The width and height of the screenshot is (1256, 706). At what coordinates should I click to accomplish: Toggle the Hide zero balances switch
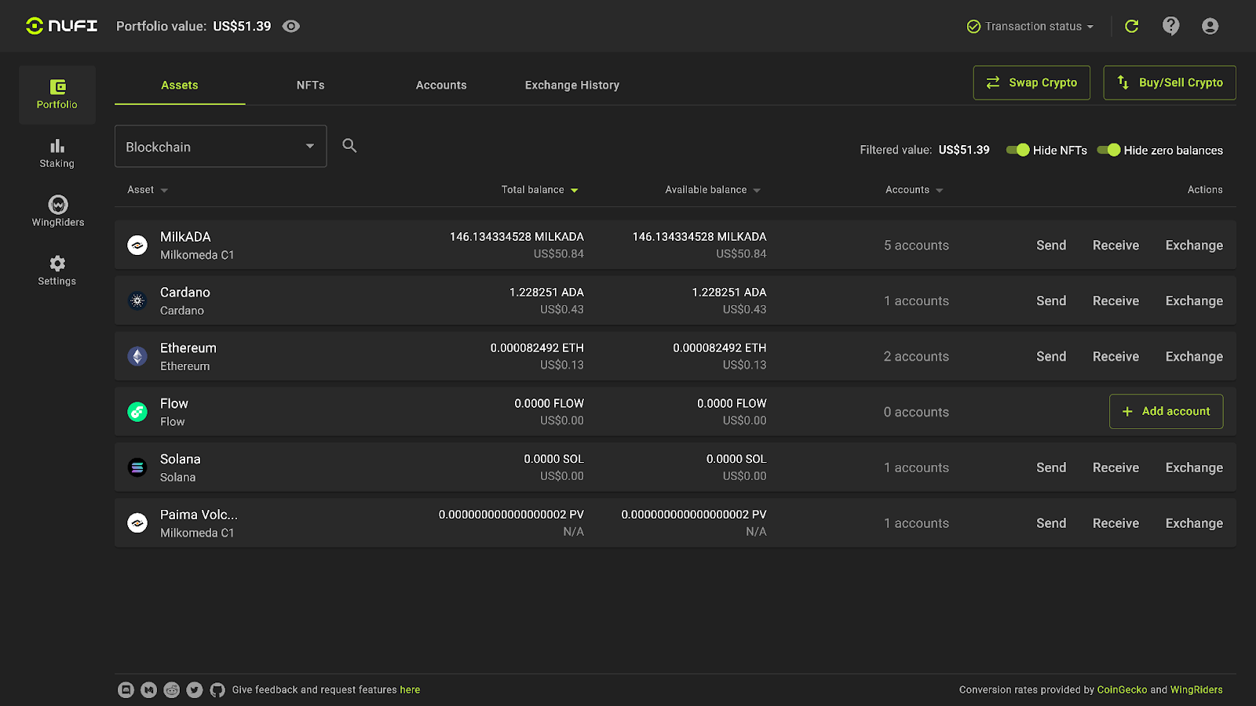[1108, 150]
